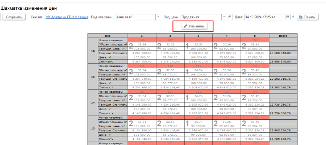Image resolution: width=326 pixels, height=145 pixels.
Task: Select apartment number cell 144
Action: click(227, 66)
